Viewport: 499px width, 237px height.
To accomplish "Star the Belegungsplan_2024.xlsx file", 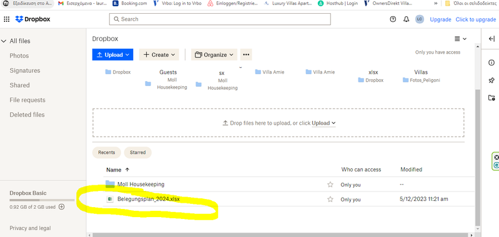I will (x=330, y=199).
